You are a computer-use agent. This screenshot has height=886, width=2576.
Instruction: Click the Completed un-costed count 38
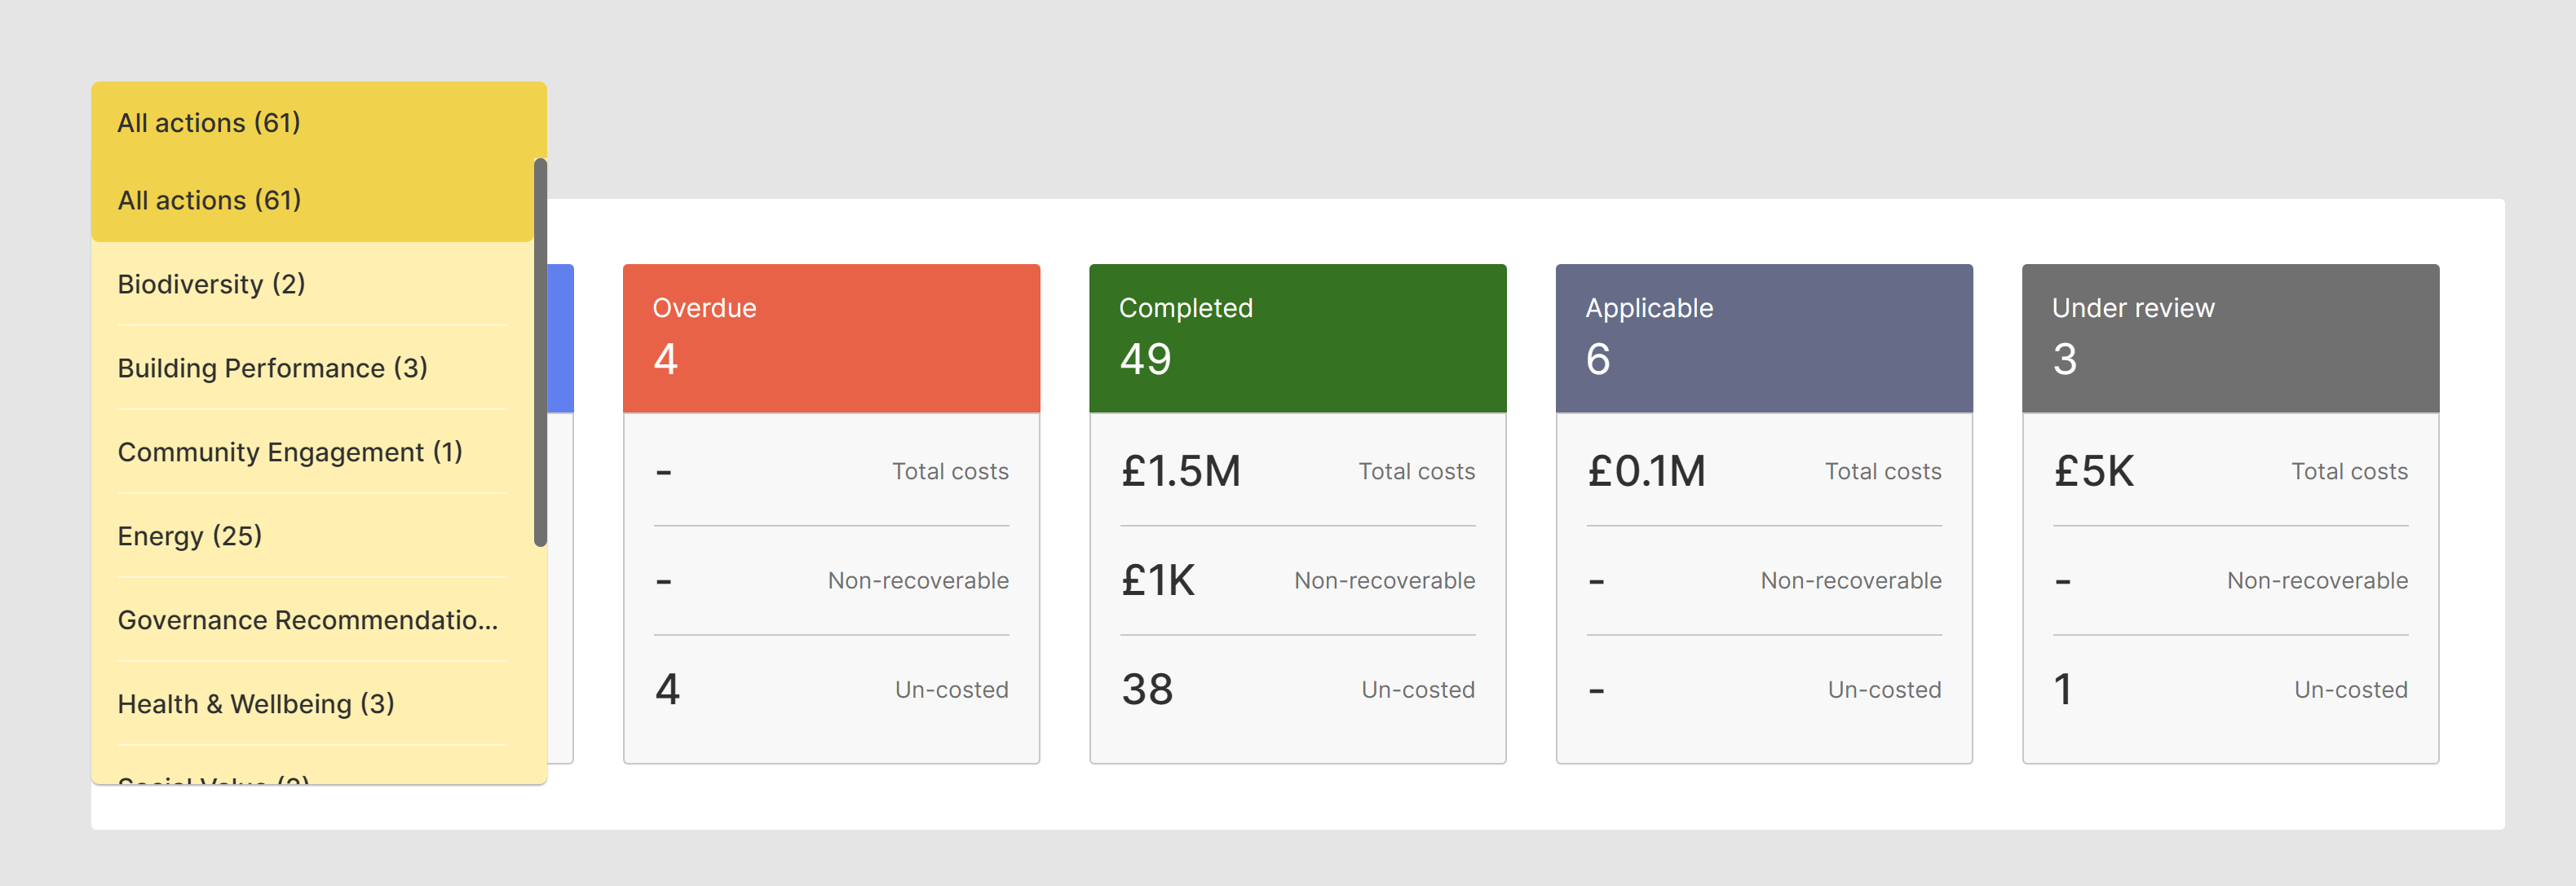tap(1147, 689)
